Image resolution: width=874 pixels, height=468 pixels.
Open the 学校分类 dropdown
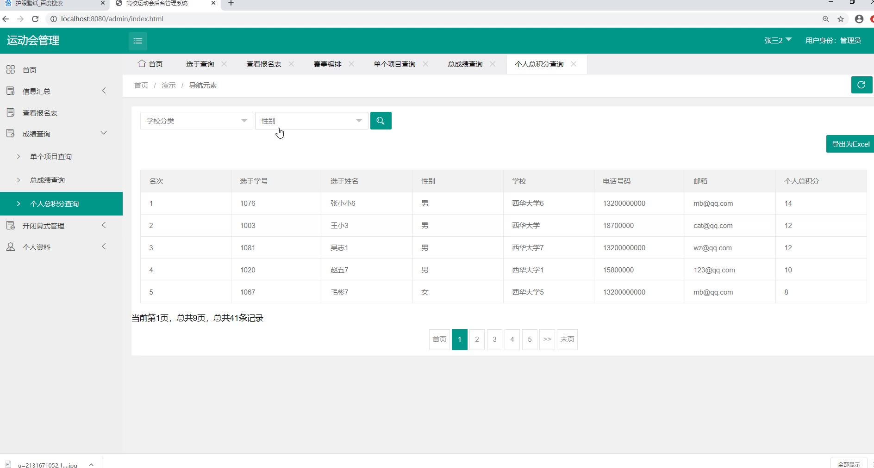196,121
